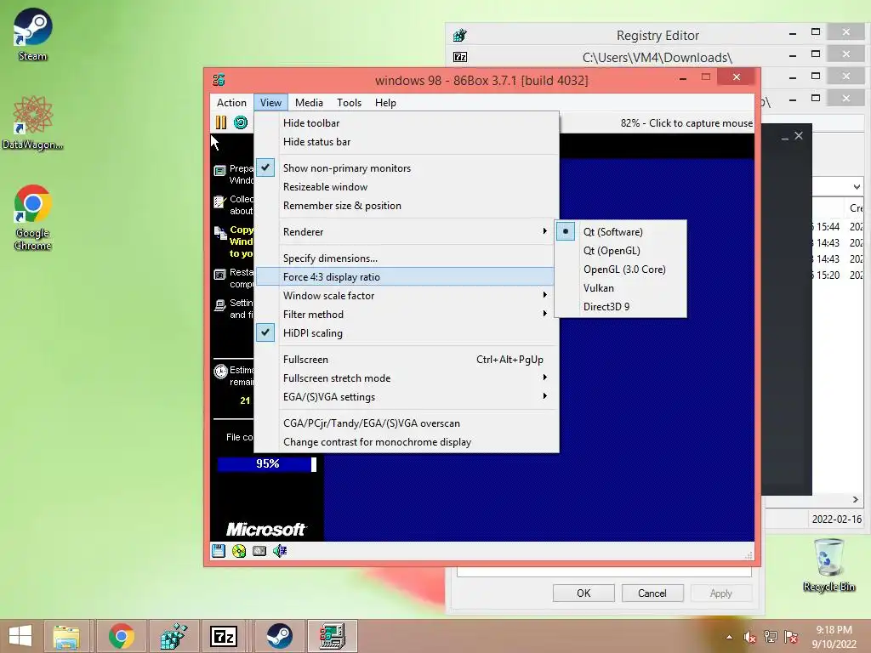This screenshot has width=871, height=653.
Task: Click the 2022-02-16 date text
Action: pos(837,520)
